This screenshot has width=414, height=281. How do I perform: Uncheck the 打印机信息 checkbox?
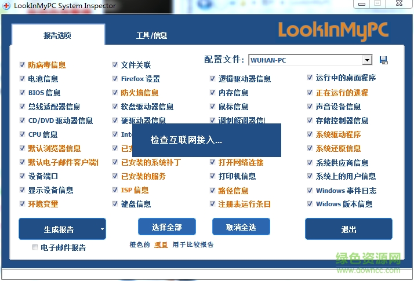(212, 176)
